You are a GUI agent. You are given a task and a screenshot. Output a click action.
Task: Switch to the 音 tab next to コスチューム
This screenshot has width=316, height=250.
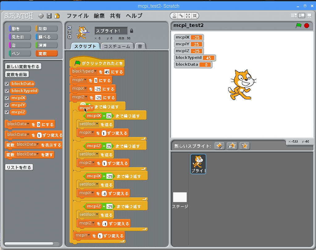pyautogui.click(x=140, y=46)
